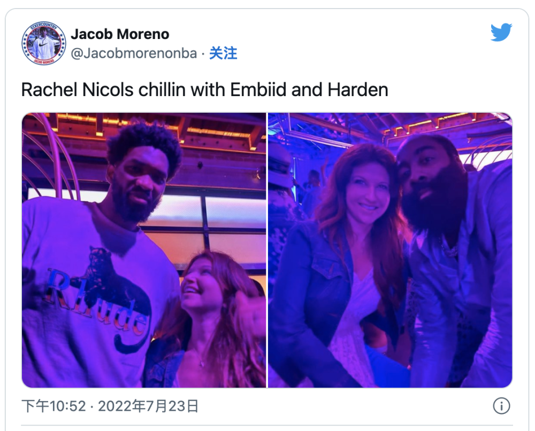Click the tweet text mentioning Rachel Nicols

click(205, 90)
